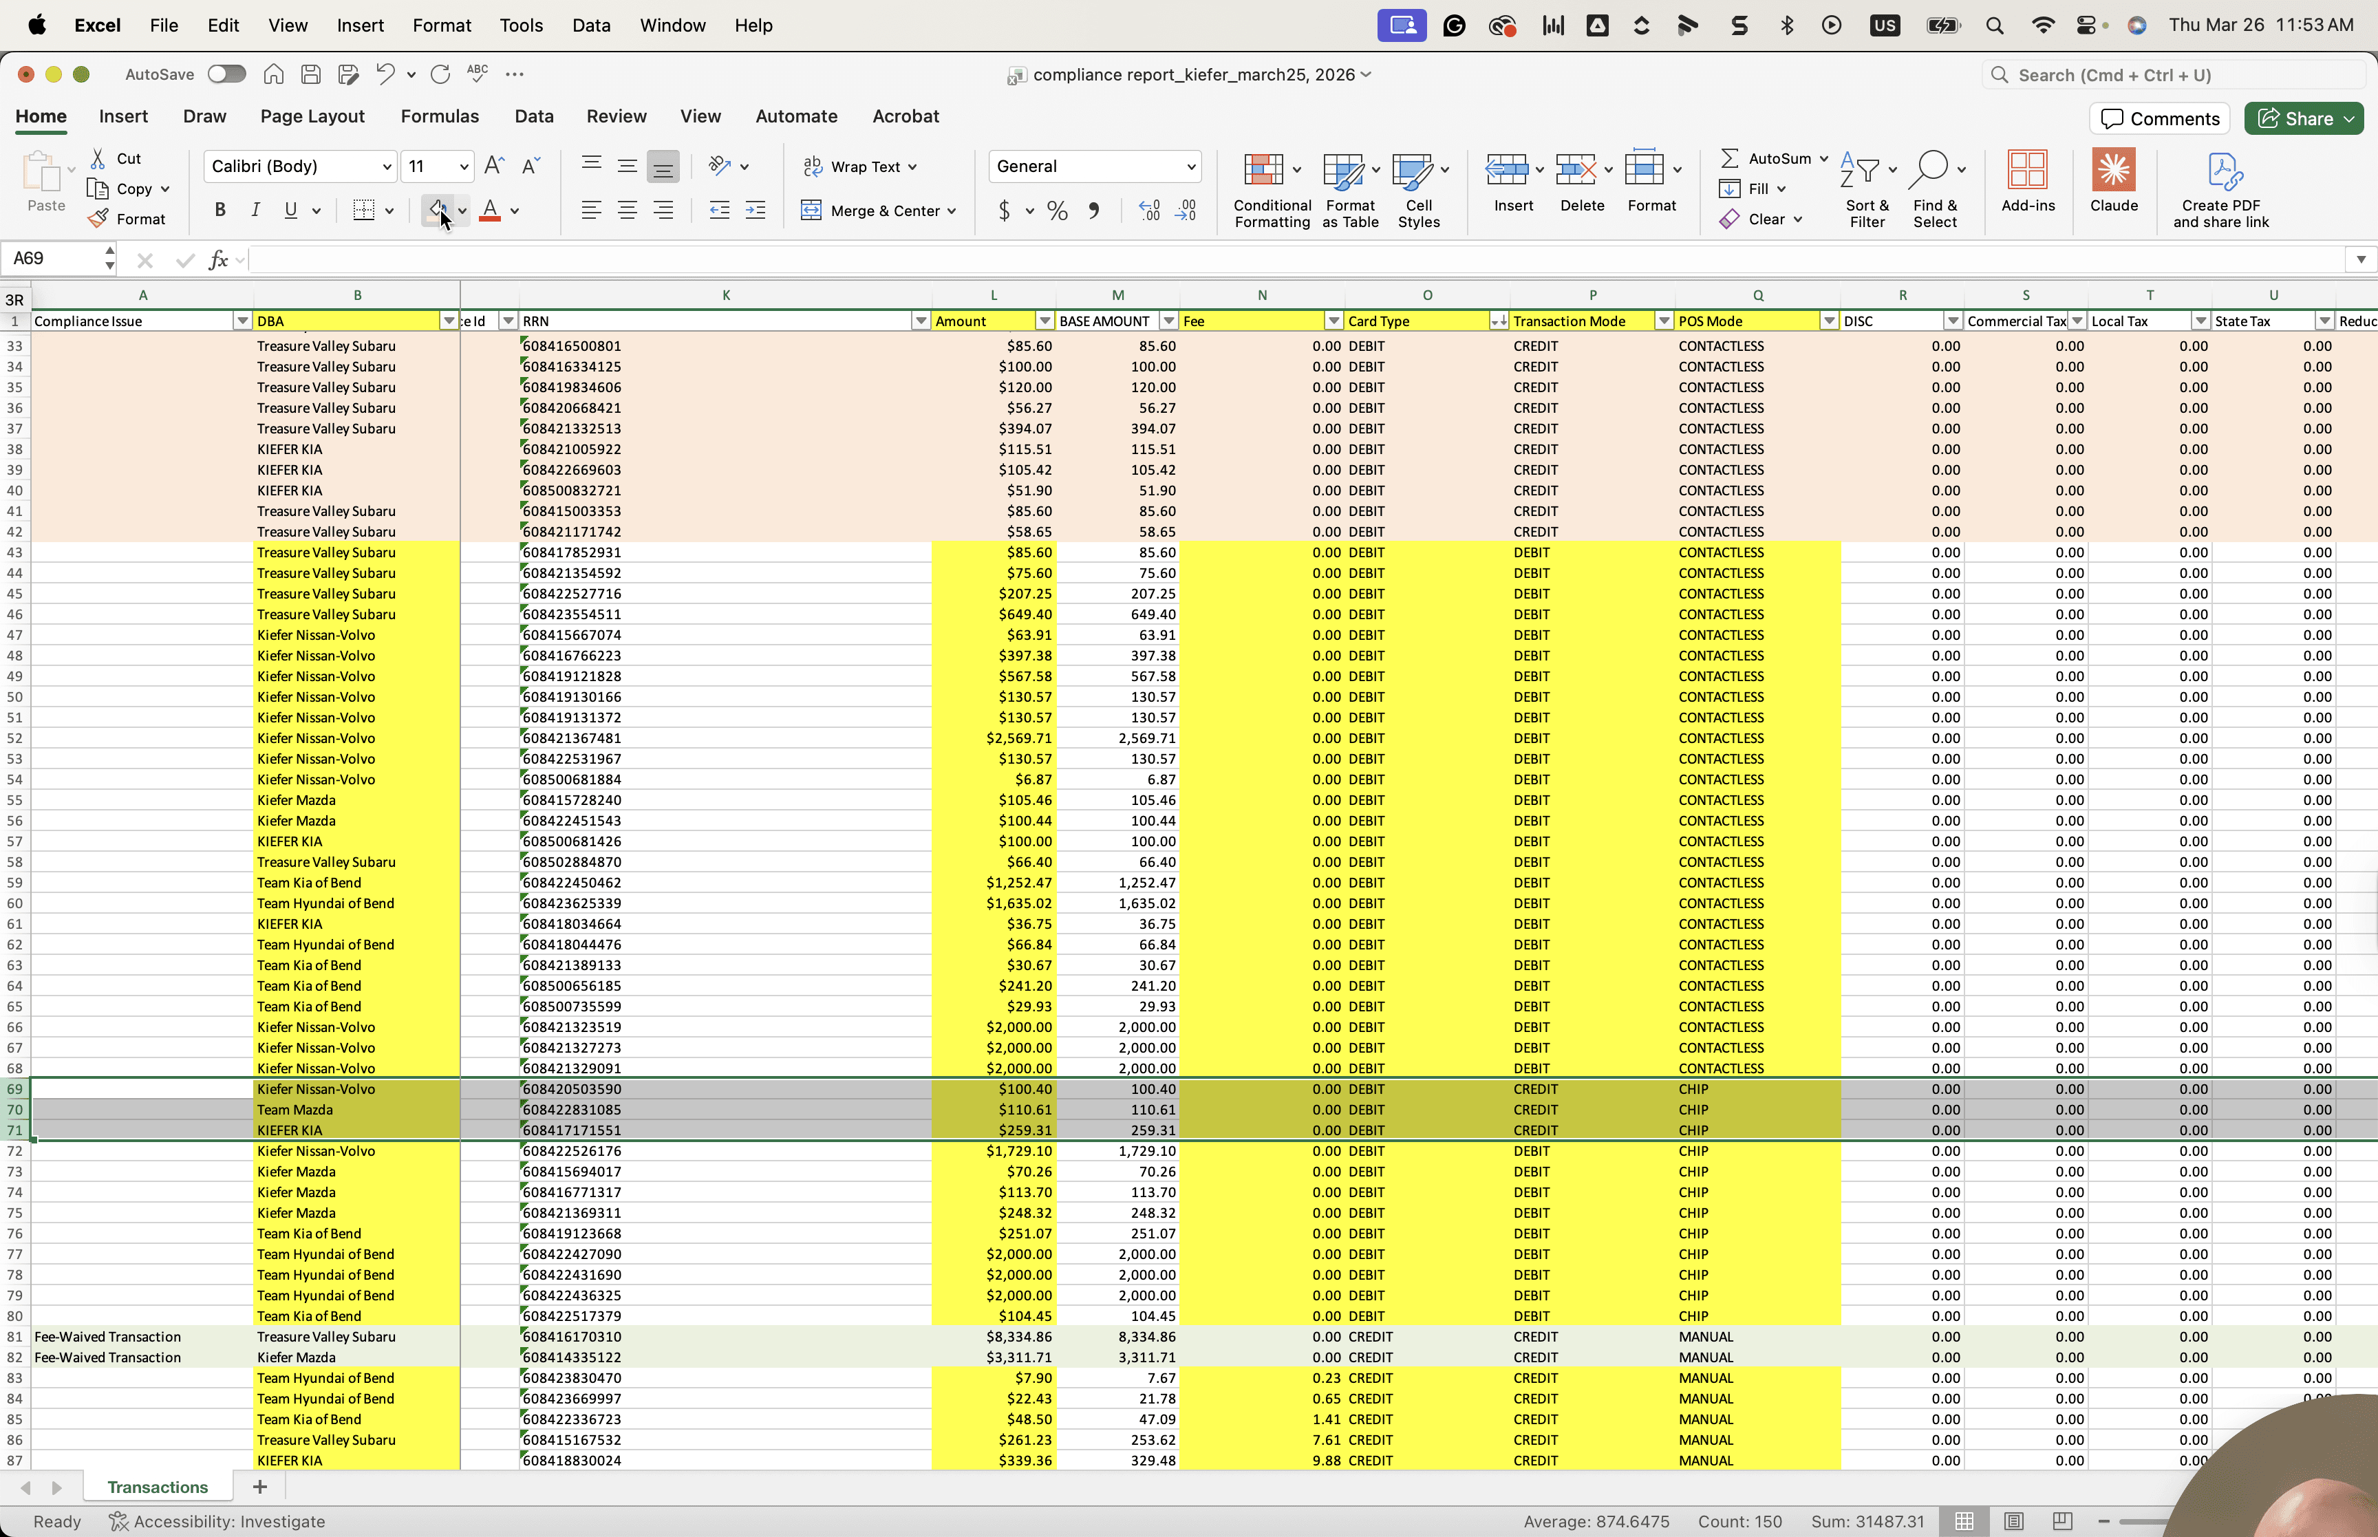Click the Format Painter brush icon
The height and width of the screenshot is (1537, 2378).
[98, 219]
